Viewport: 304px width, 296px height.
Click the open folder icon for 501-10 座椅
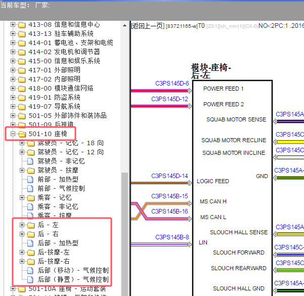click(x=22, y=134)
